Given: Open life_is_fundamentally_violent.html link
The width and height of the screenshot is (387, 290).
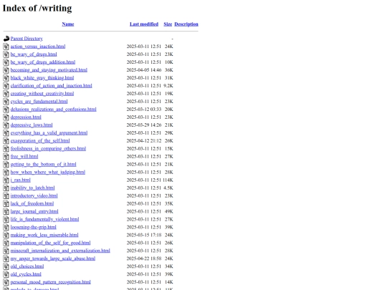Looking at the screenshot, I should [44, 220].
